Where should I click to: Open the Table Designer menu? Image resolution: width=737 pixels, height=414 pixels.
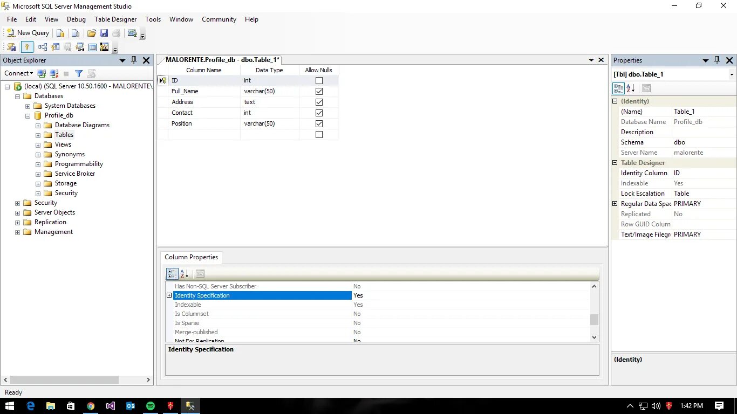pos(115,19)
